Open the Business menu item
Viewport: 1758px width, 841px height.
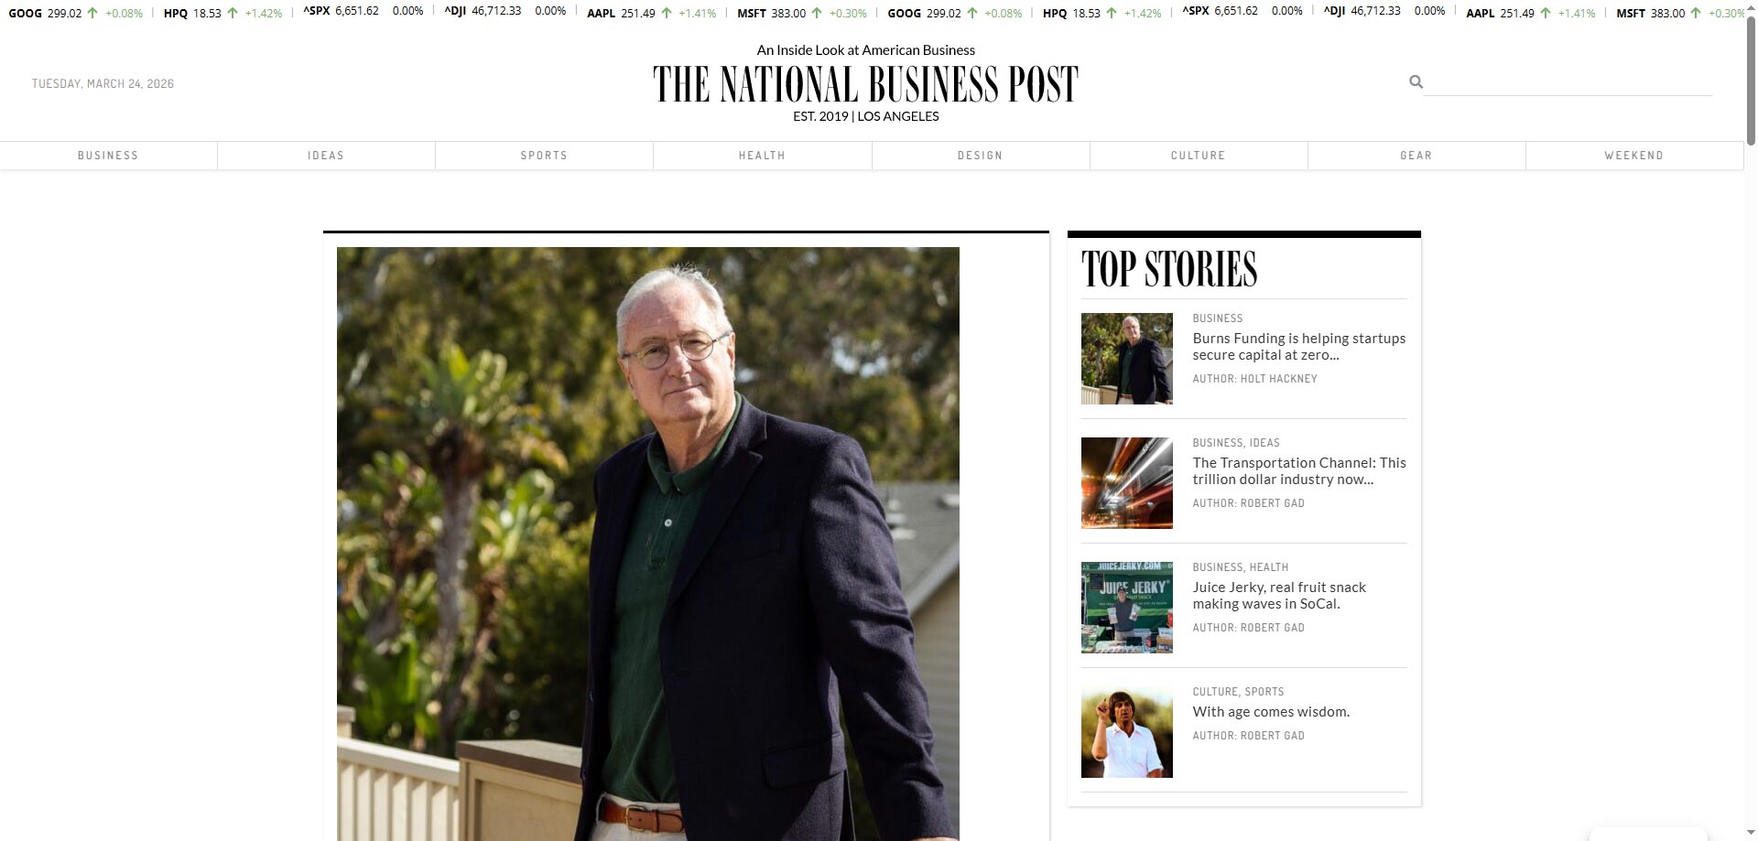108,156
